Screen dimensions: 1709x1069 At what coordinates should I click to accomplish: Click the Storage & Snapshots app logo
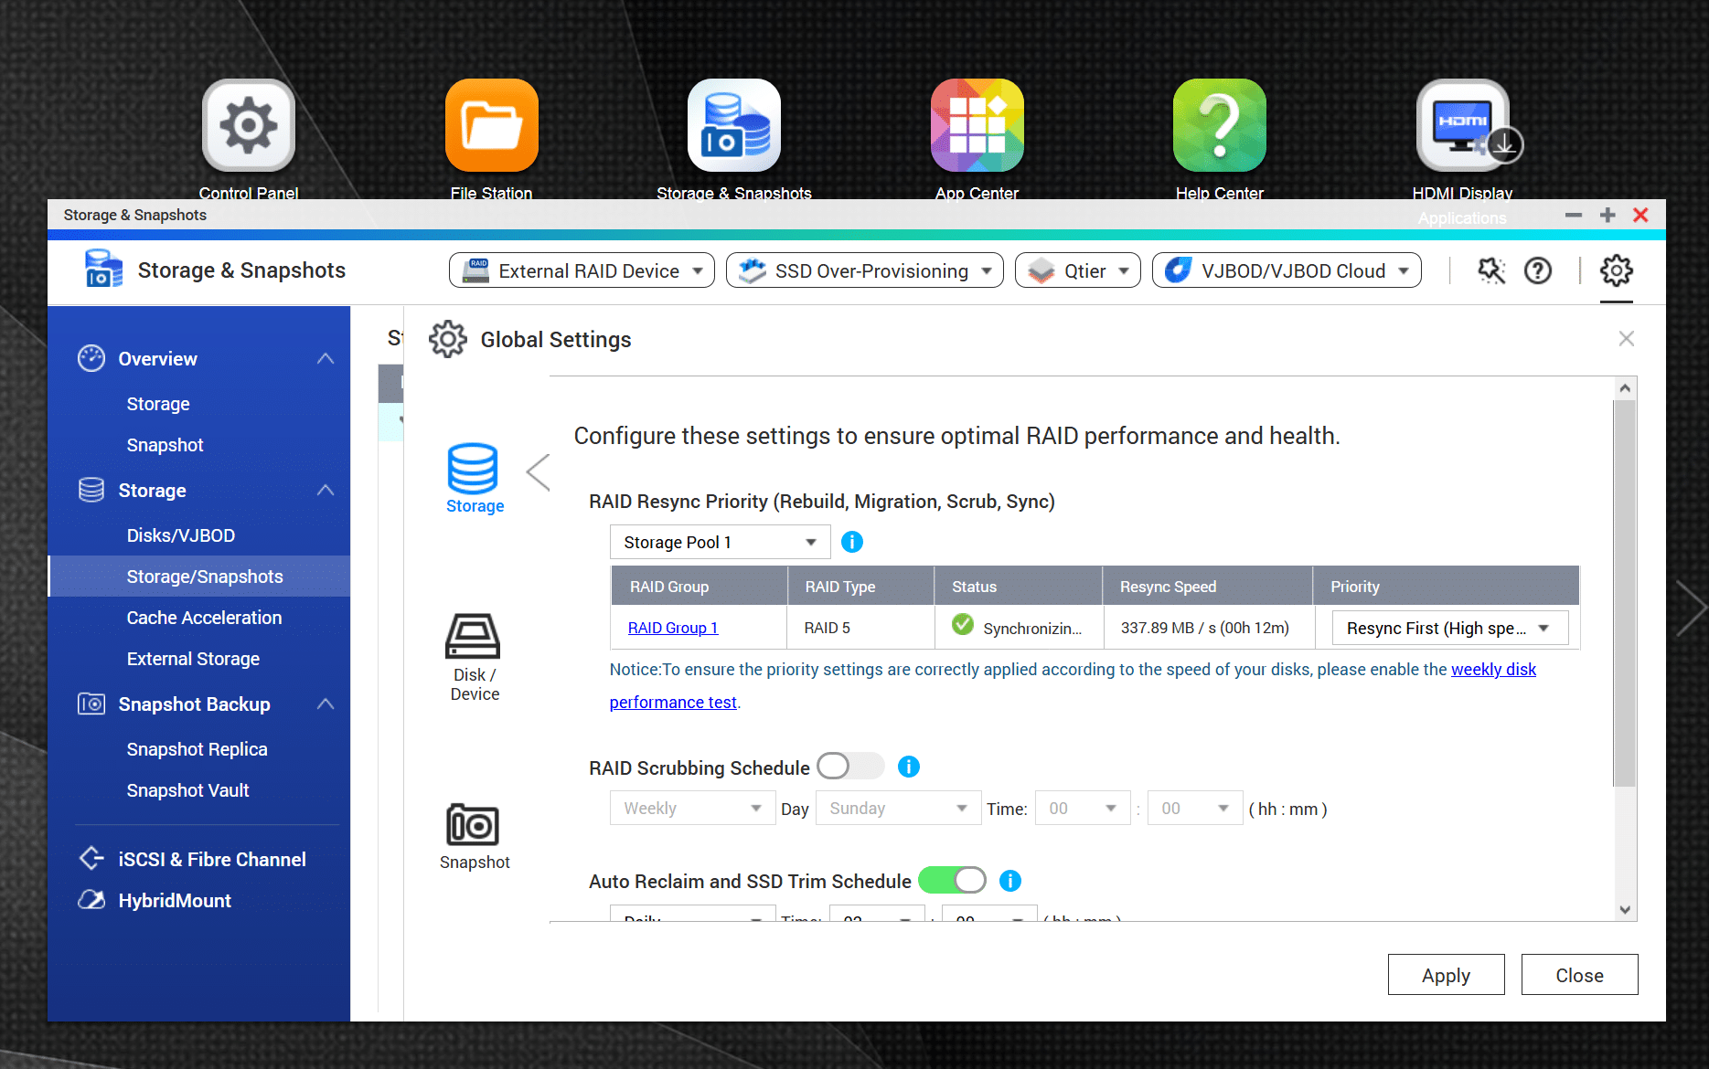(102, 270)
